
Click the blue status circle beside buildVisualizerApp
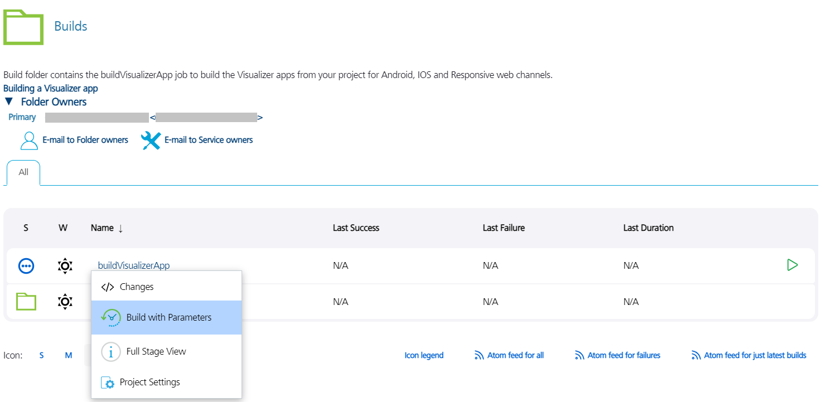(x=26, y=266)
